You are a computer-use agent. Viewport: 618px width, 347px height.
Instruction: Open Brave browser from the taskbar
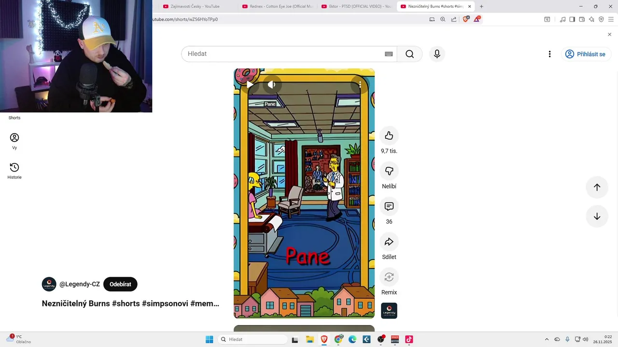click(324, 339)
